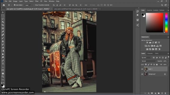The image size is (170, 95).
Task: Open the File menu
Action: (x=6, y=1)
